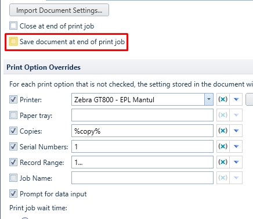This screenshot has height=219, width=253.
Task: Click the variable (x) icon for Job Name
Action: pyautogui.click(x=223, y=178)
